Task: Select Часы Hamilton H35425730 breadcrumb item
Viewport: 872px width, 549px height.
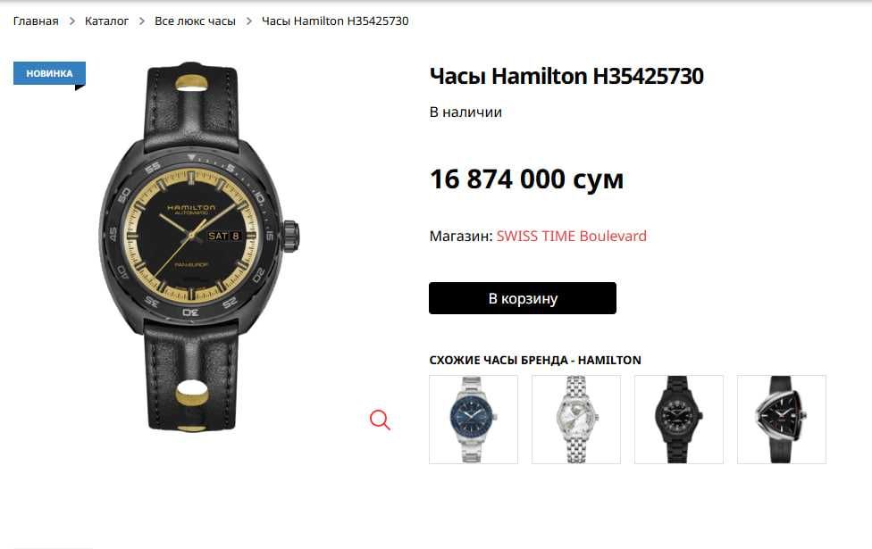Action: [x=335, y=21]
